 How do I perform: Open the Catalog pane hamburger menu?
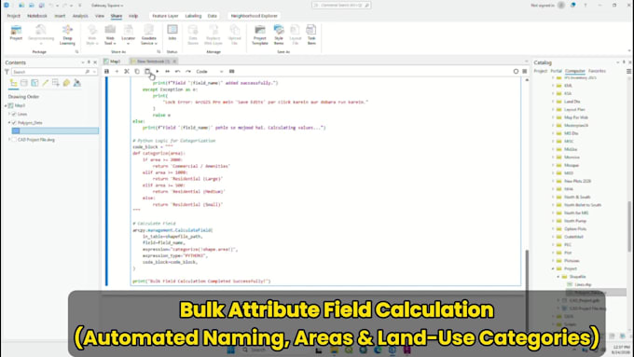click(x=628, y=71)
